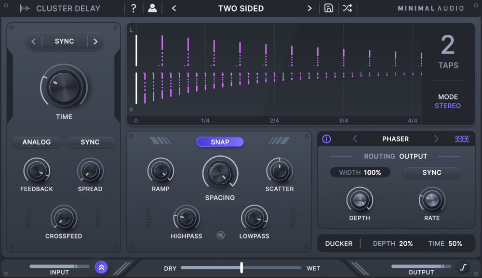
Task: Open the user account icon
Action: pos(152,8)
